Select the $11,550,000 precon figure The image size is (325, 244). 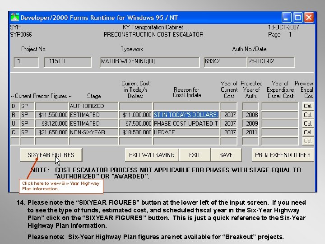coord(51,115)
